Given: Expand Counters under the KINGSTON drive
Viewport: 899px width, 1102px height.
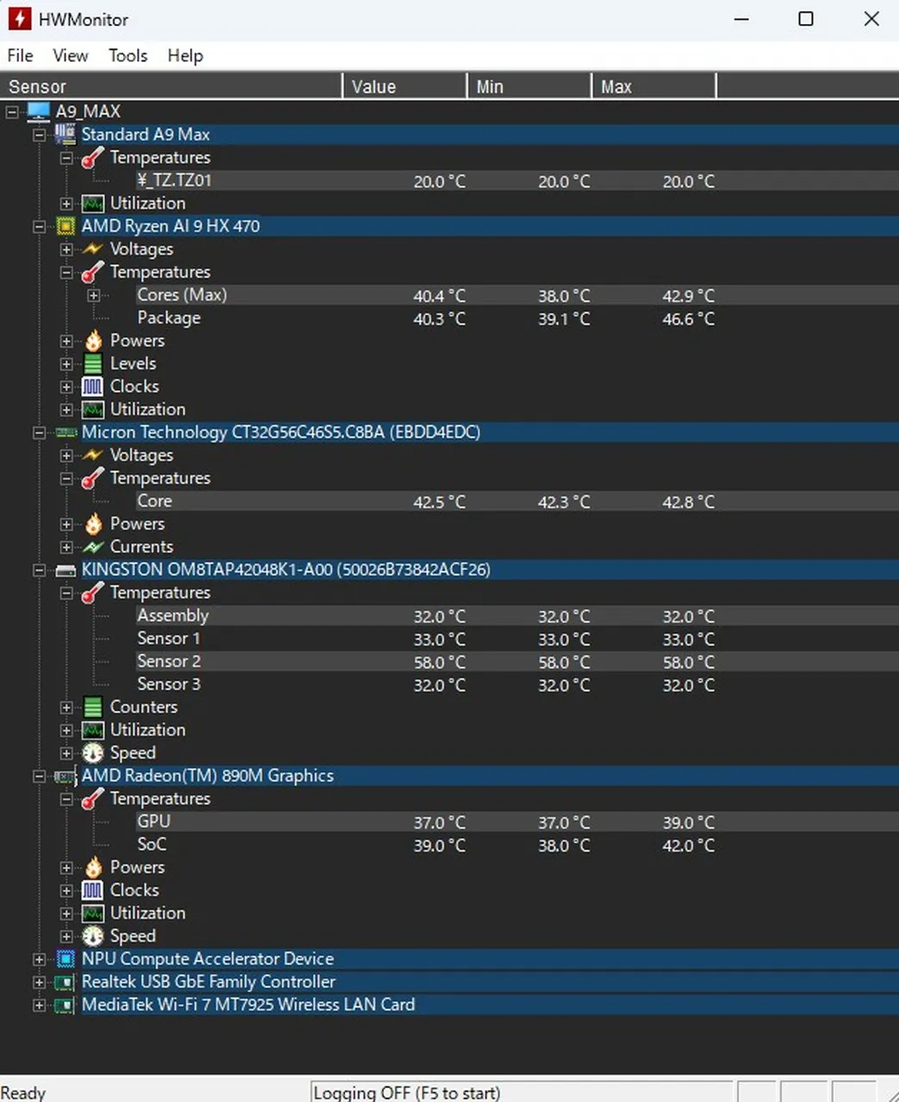Looking at the screenshot, I should [x=66, y=707].
